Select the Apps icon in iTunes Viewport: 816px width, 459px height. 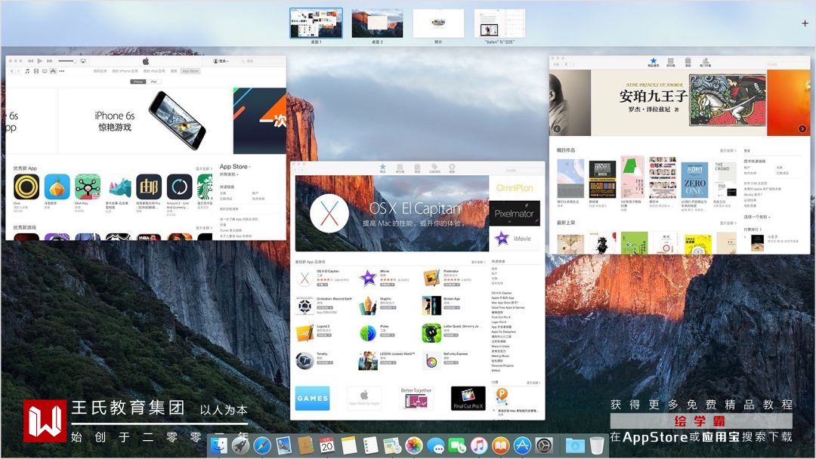[x=53, y=71]
